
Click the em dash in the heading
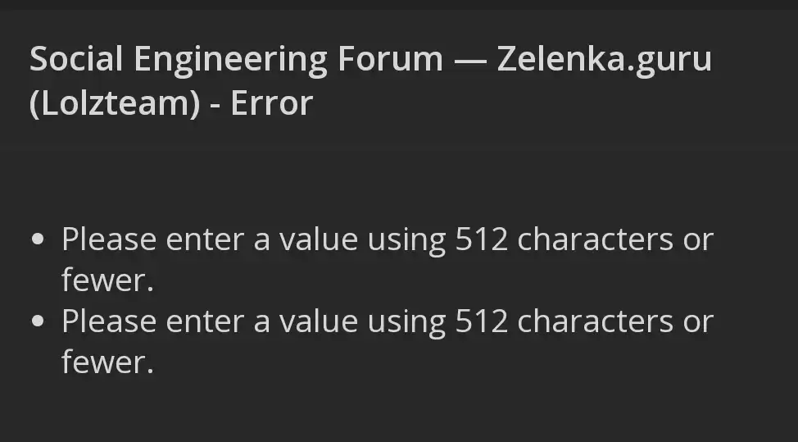[470, 60]
